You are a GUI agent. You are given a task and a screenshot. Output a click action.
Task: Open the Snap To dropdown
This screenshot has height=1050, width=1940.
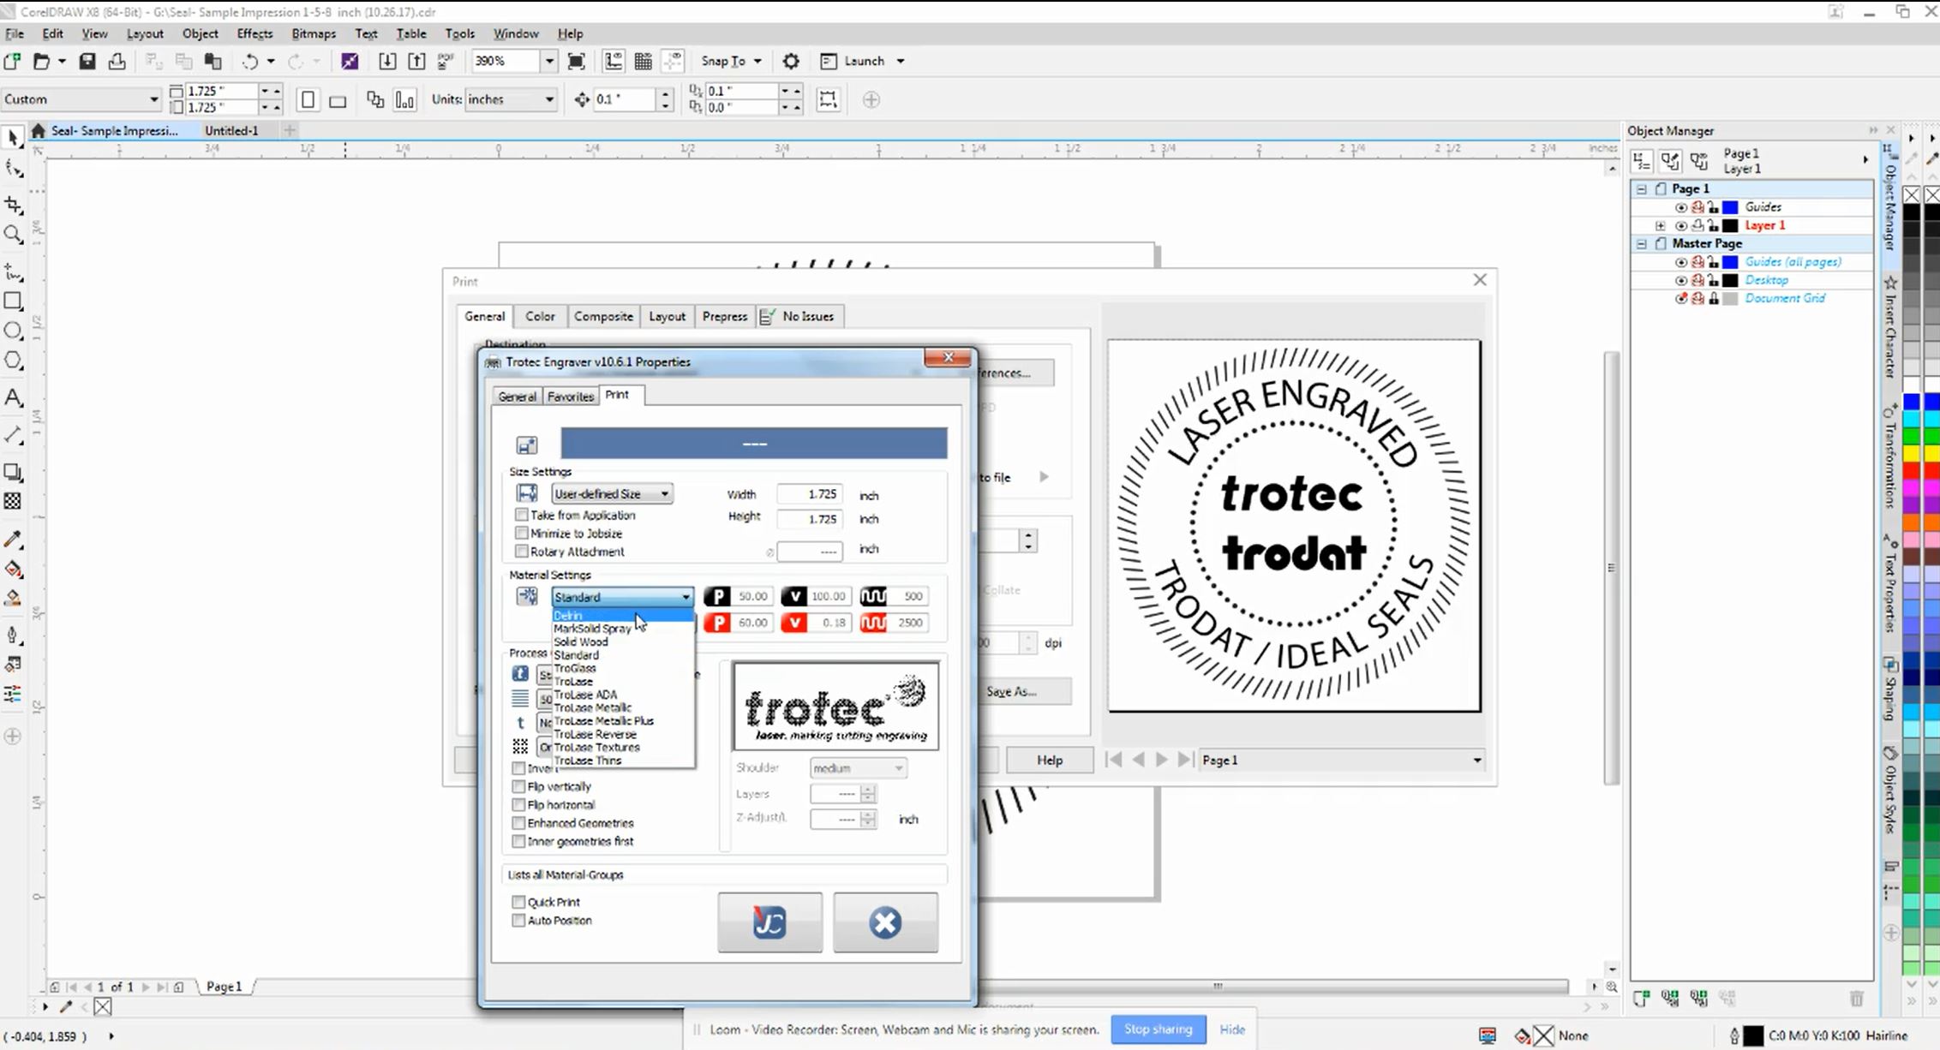point(757,61)
